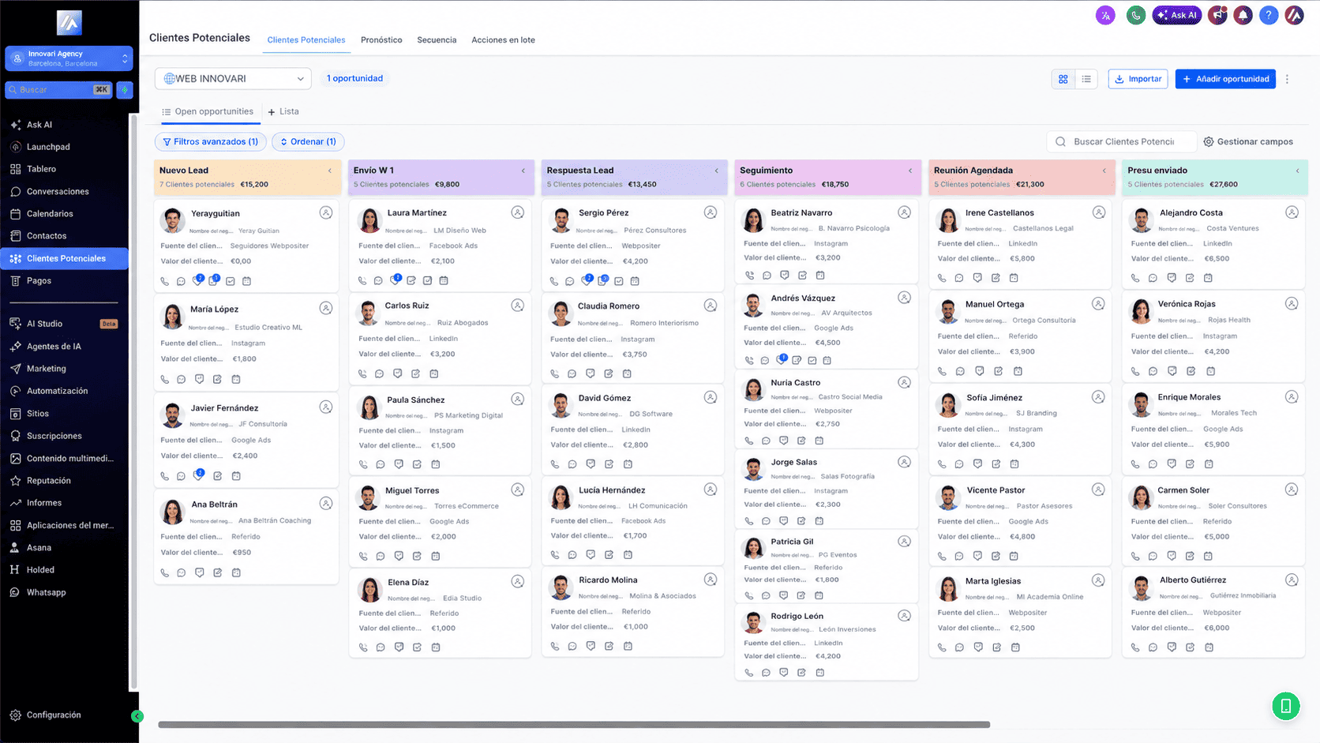Click calendar icon on Yerayguitian card
This screenshot has height=743, width=1320.
(246, 281)
